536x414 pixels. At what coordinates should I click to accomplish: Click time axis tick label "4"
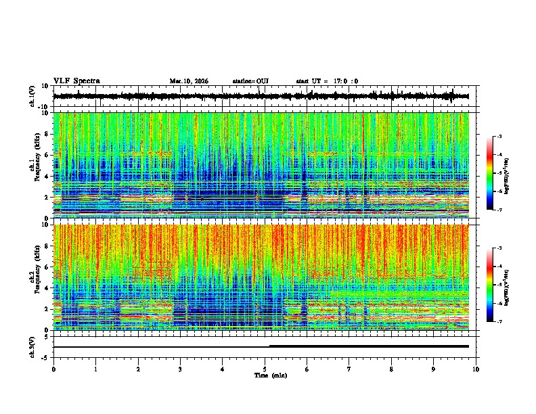point(223,369)
